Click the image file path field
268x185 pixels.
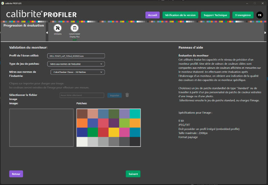[x=82, y=95]
